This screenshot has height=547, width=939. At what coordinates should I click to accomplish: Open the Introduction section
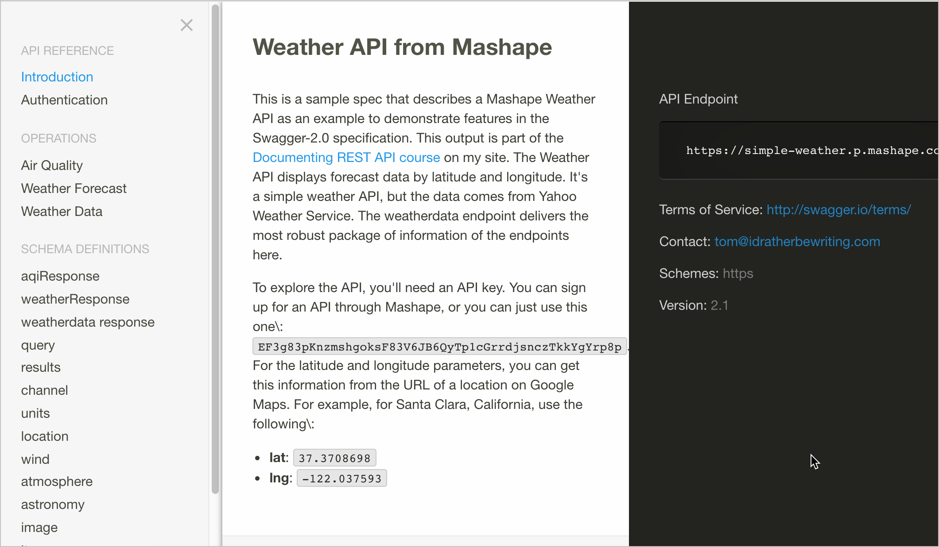tap(57, 77)
